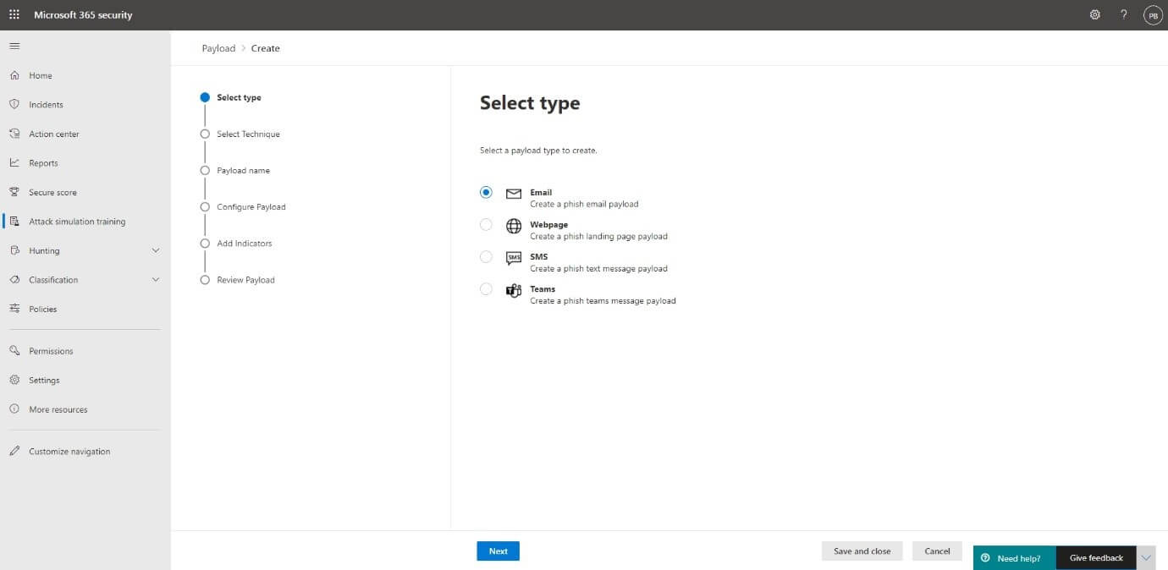Click the Next button

click(x=498, y=551)
